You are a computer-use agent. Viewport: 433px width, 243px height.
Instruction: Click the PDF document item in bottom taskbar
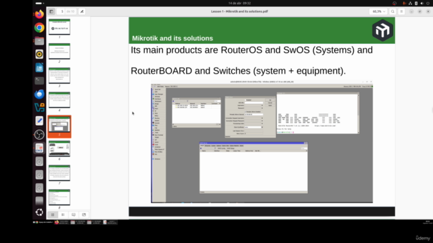[110, 222]
